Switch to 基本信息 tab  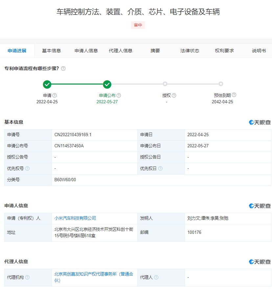pyautogui.click(x=52, y=51)
